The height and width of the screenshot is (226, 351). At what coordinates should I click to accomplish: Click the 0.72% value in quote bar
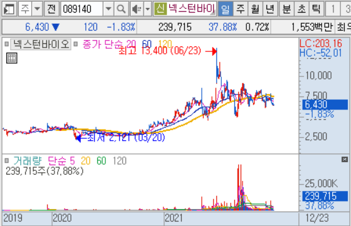click(257, 27)
